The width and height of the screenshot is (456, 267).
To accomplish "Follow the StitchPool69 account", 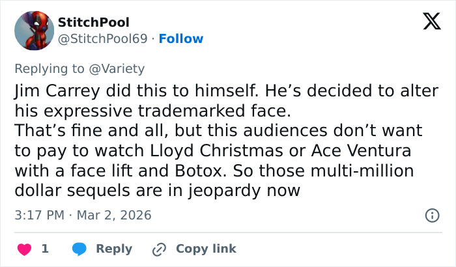I will pos(181,39).
